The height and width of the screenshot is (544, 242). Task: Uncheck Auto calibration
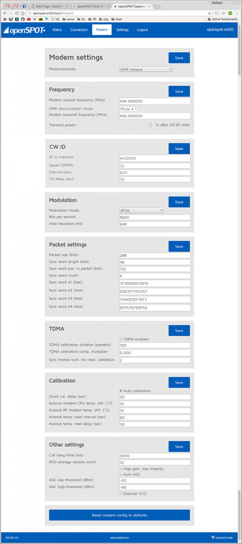[121, 391]
